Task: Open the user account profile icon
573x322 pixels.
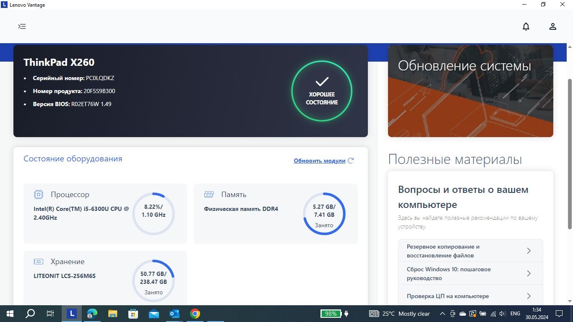Action: point(553,26)
